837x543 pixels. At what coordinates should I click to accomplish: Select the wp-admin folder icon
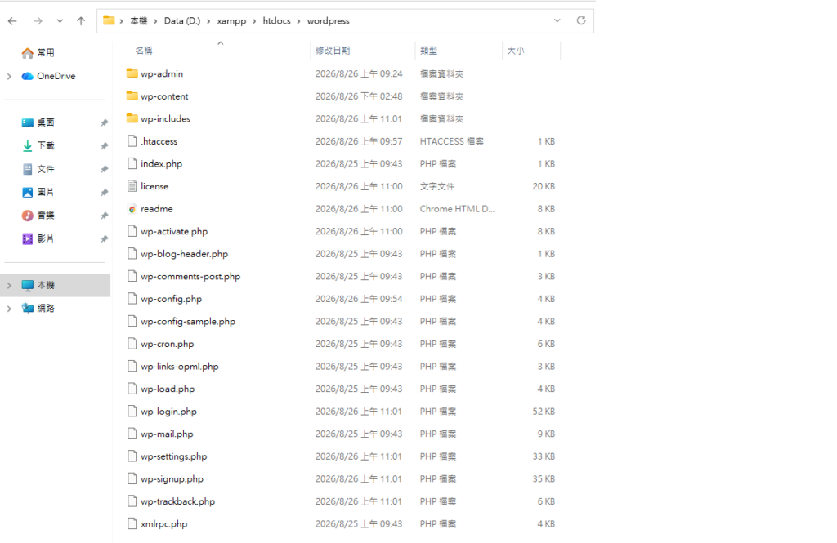click(132, 73)
